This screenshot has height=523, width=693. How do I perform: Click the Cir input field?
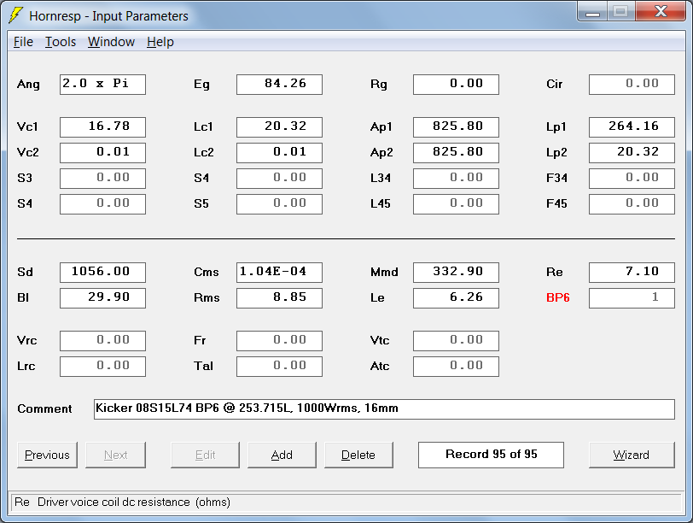click(x=632, y=85)
